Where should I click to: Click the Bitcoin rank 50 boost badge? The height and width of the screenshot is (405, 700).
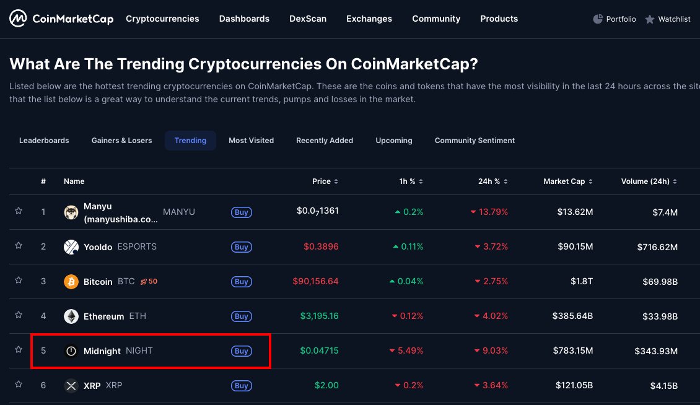pyautogui.click(x=149, y=281)
